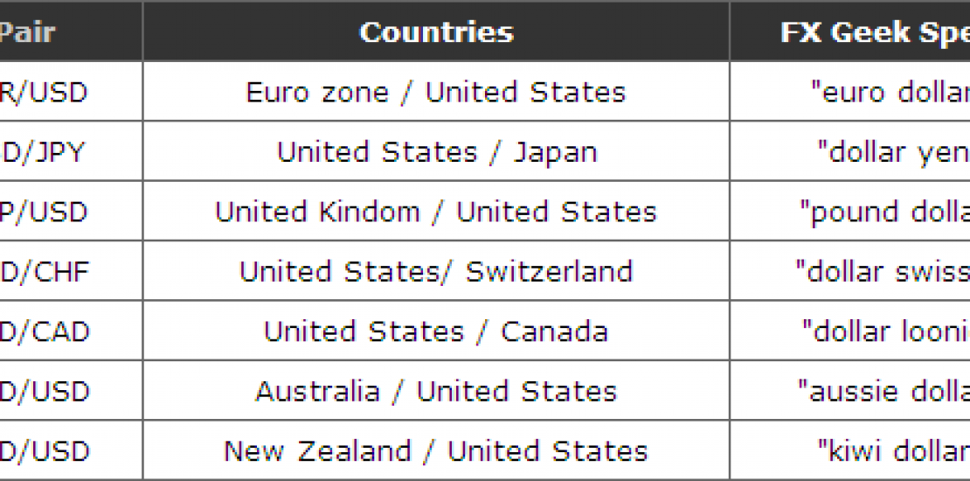Click the "dollar loonie" cell
This screenshot has height=481, width=970.
(x=886, y=331)
